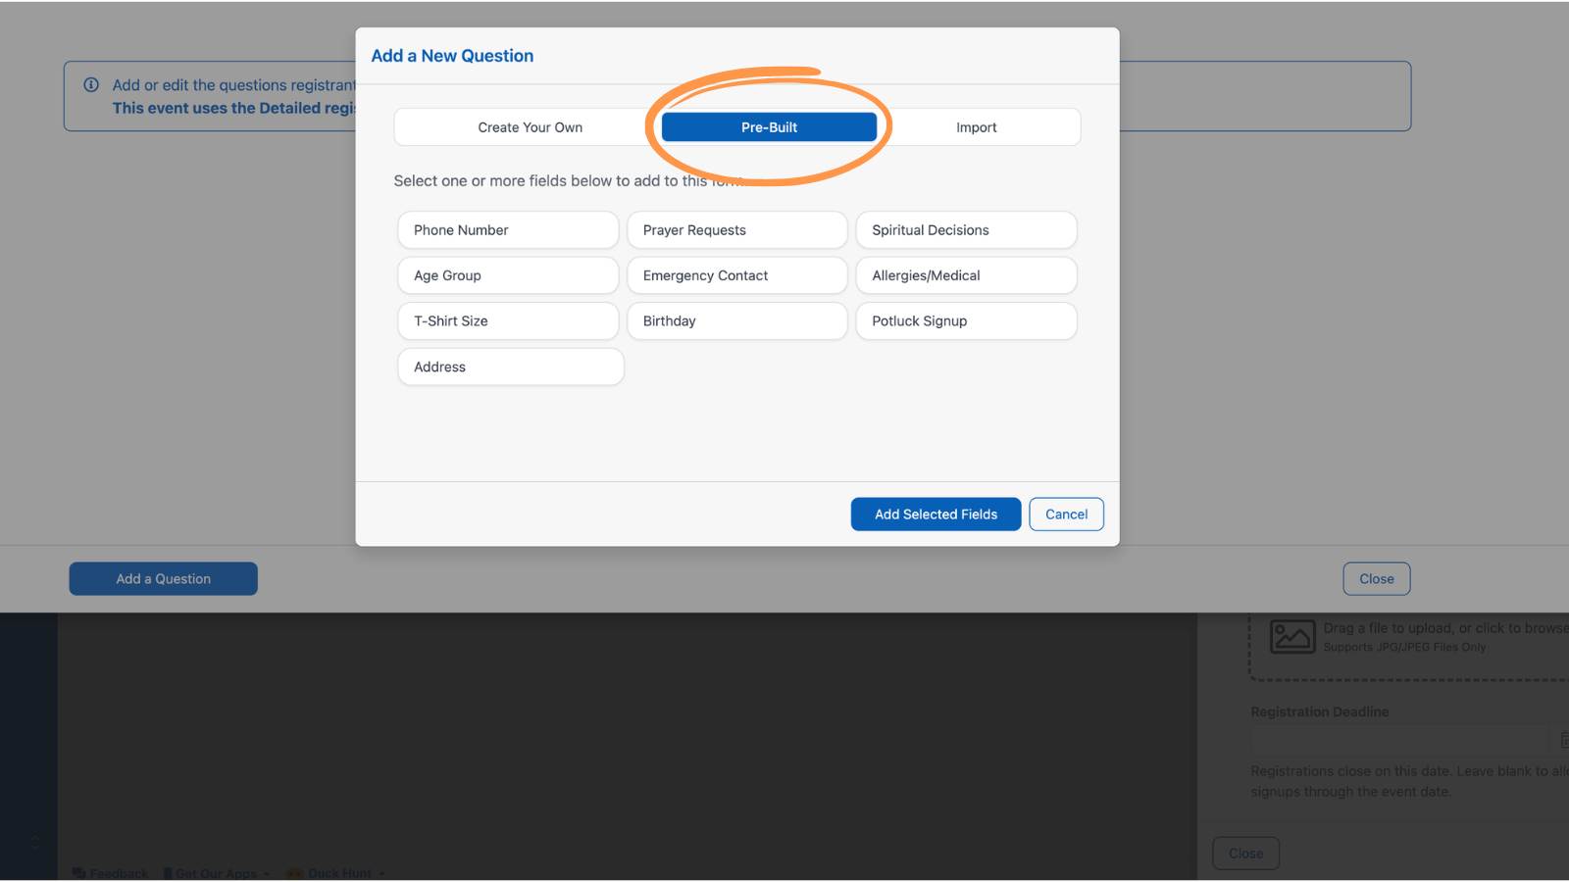
Task: Click the info icon in the banner
Action: [91, 85]
